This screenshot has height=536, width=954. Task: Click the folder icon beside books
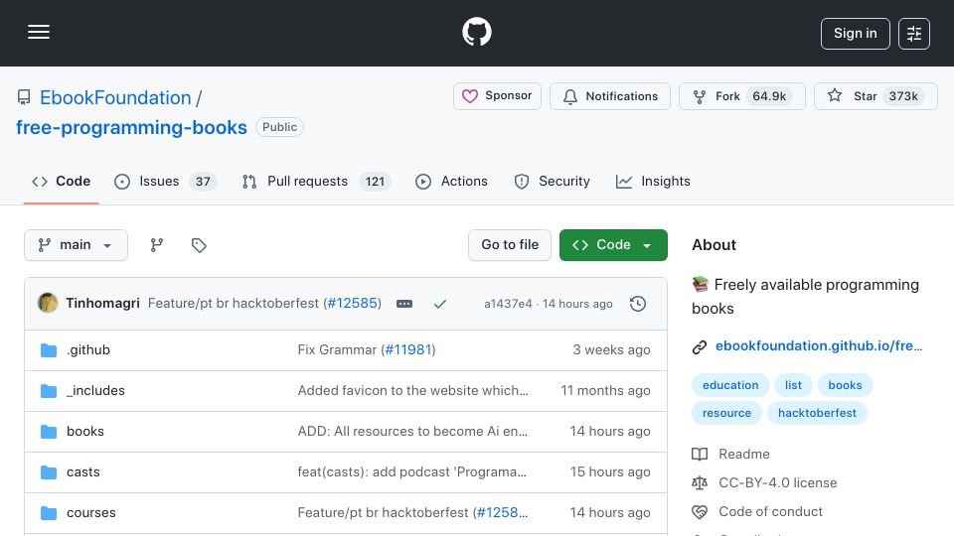(x=49, y=432)
